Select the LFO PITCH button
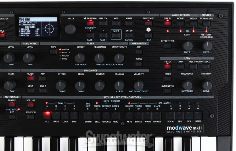 click(x=168, y=78)
